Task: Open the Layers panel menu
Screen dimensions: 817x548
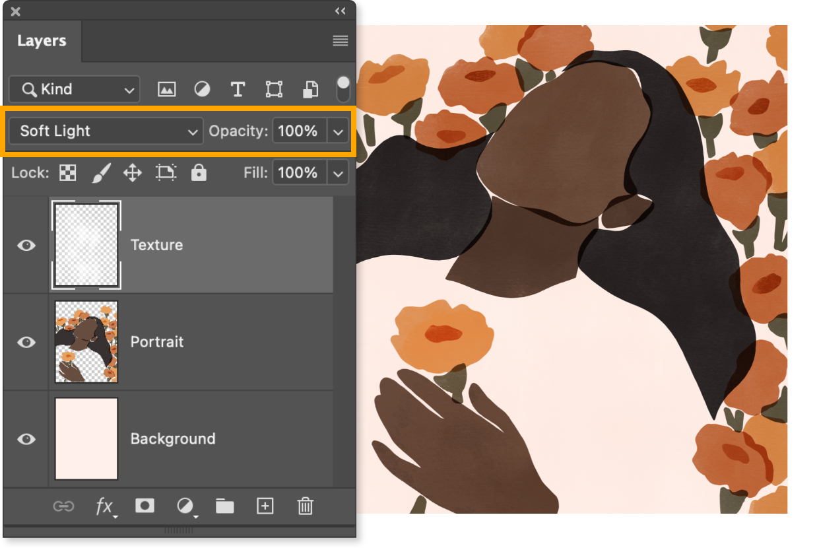Action: 340,41
